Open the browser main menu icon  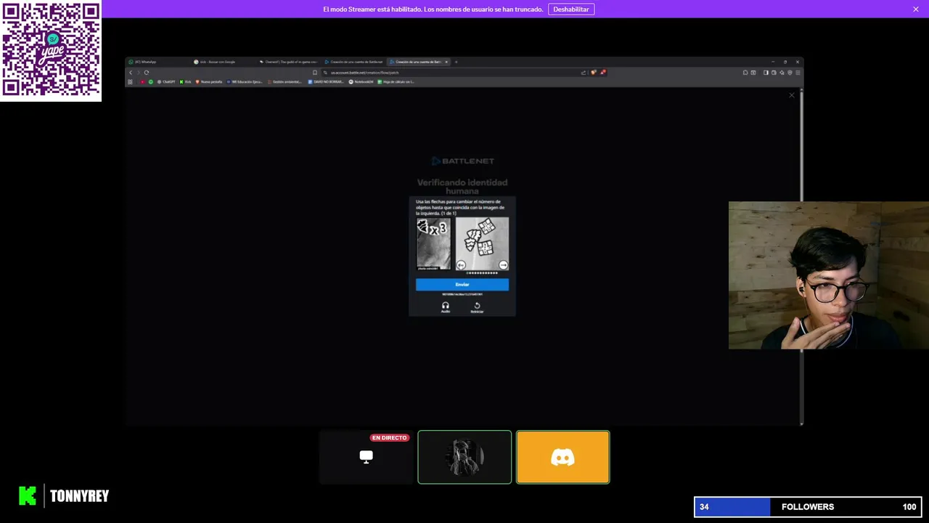point(798,73)
